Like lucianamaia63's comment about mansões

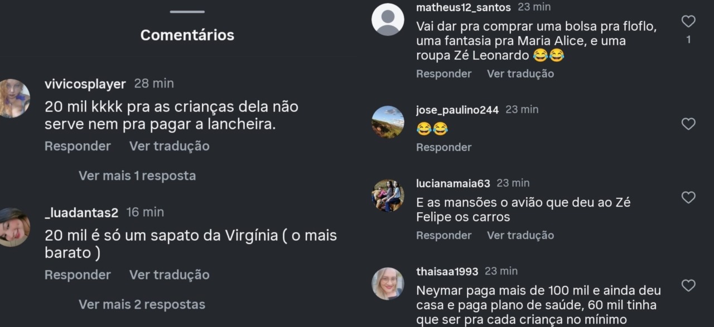click(x=688, y=197)
